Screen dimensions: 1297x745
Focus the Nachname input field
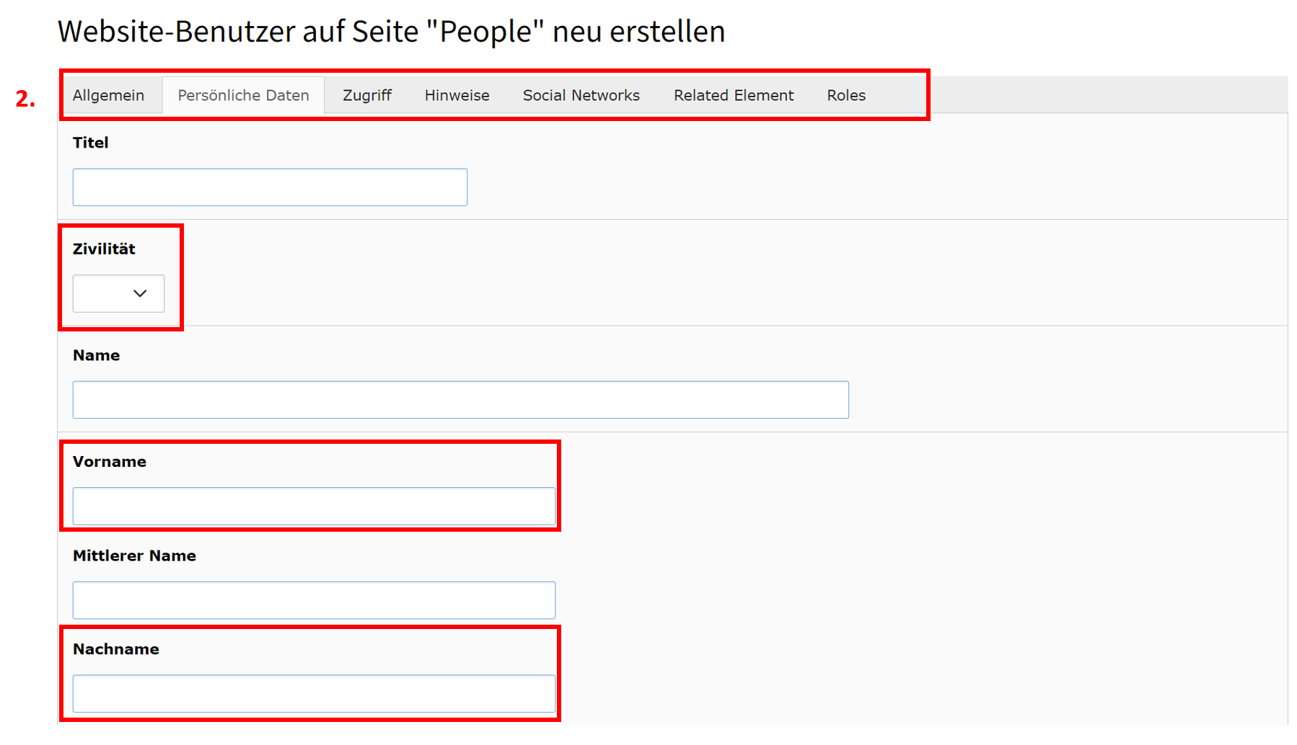[314, 693]
